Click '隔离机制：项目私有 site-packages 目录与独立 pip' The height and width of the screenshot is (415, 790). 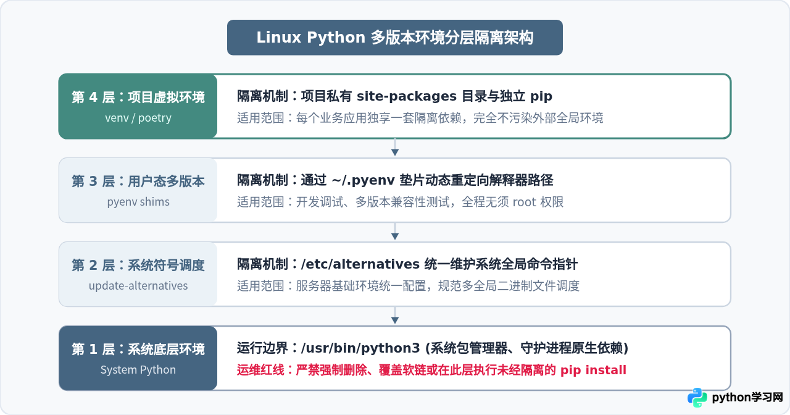(395, 96)
